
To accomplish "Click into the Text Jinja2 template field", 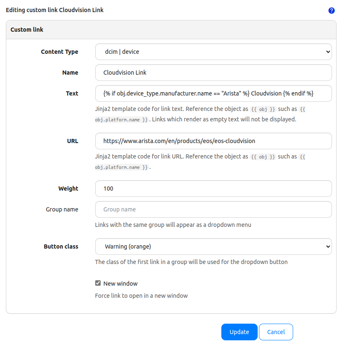I will tap(213, 93).
